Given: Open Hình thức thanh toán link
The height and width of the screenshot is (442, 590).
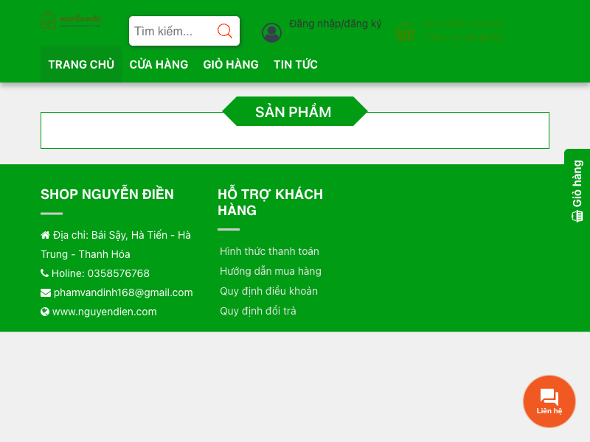Looking at the screenshot, I should (269, 251).
